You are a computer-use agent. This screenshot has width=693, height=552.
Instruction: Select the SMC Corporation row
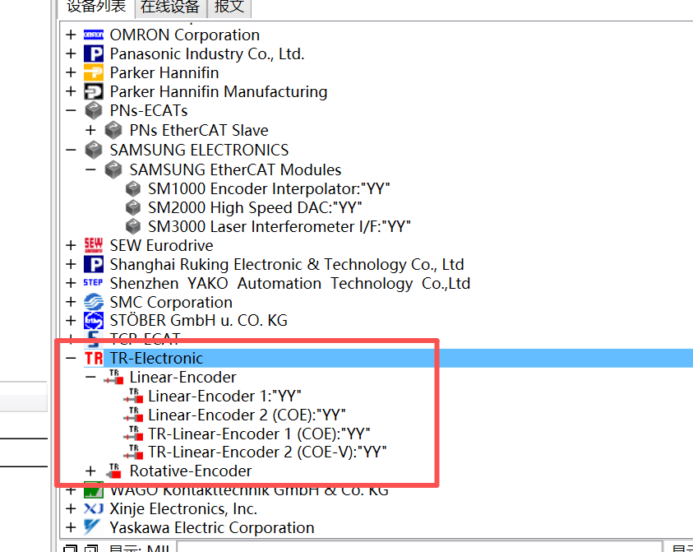pos(171,302)
